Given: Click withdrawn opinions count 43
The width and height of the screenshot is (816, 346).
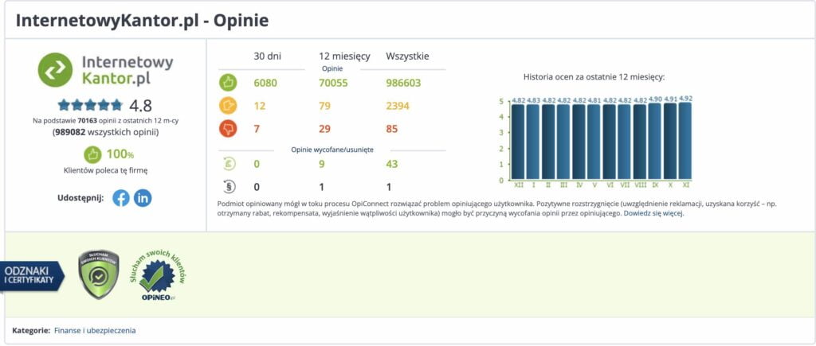Looking at the screenshot, I should point(392,164).
